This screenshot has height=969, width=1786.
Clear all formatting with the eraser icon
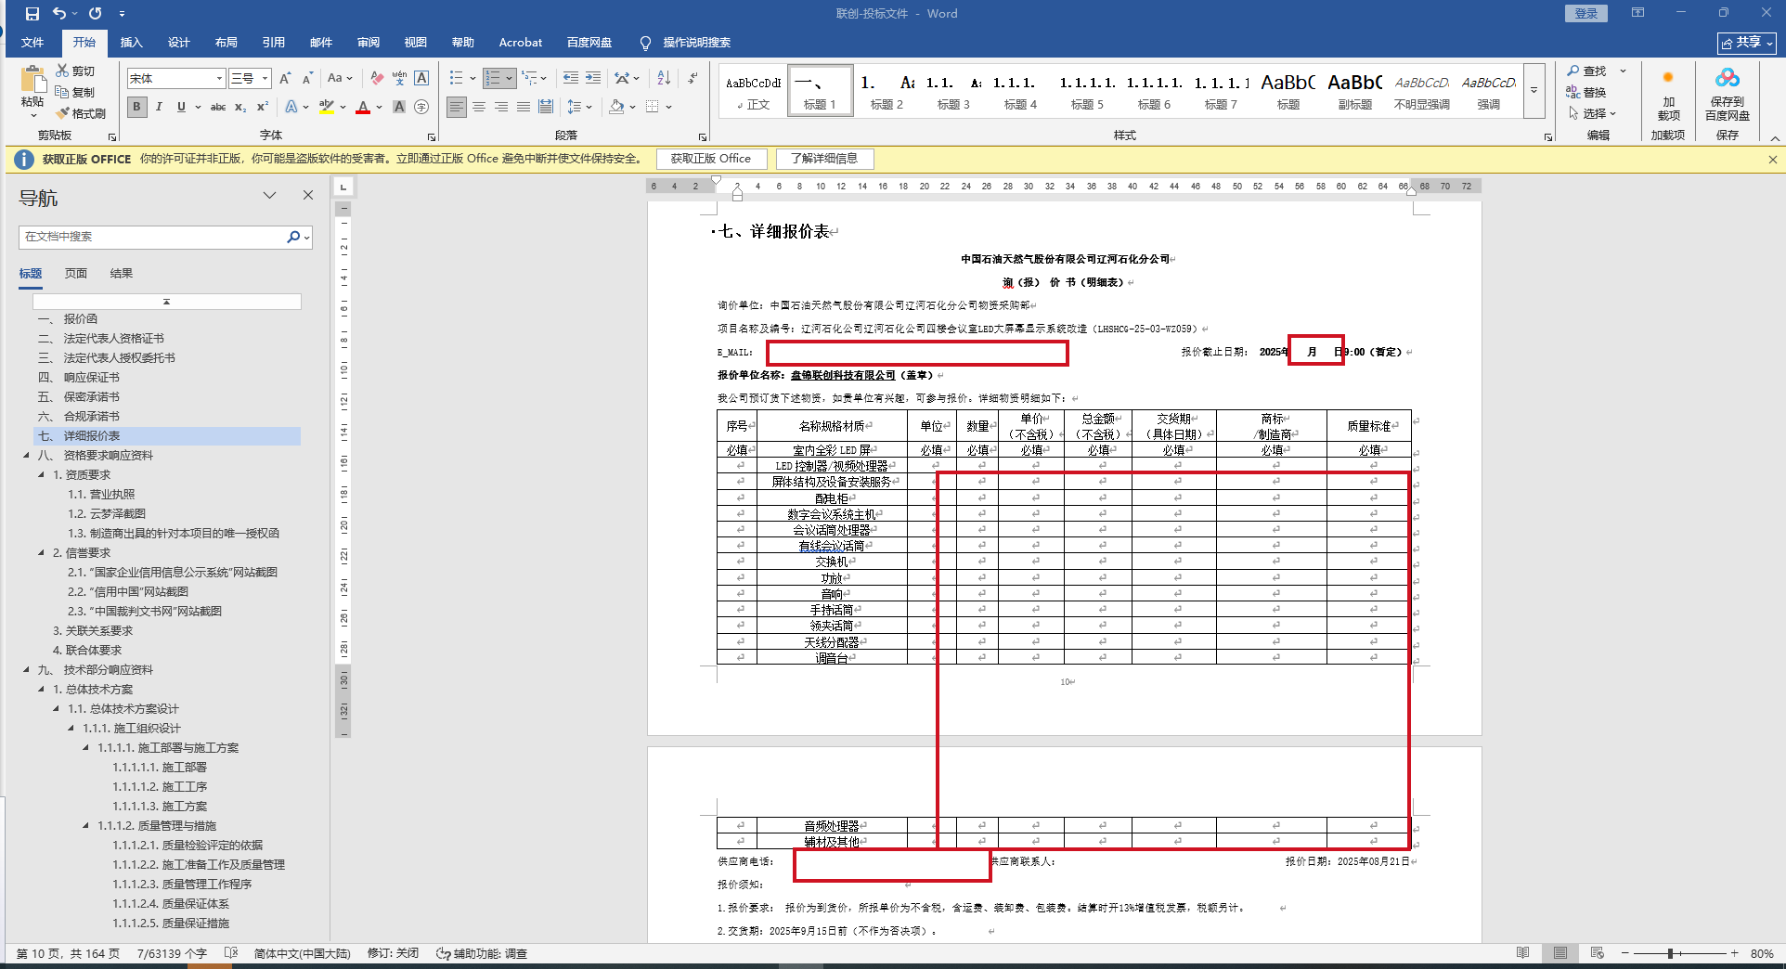tap(376, 79)
